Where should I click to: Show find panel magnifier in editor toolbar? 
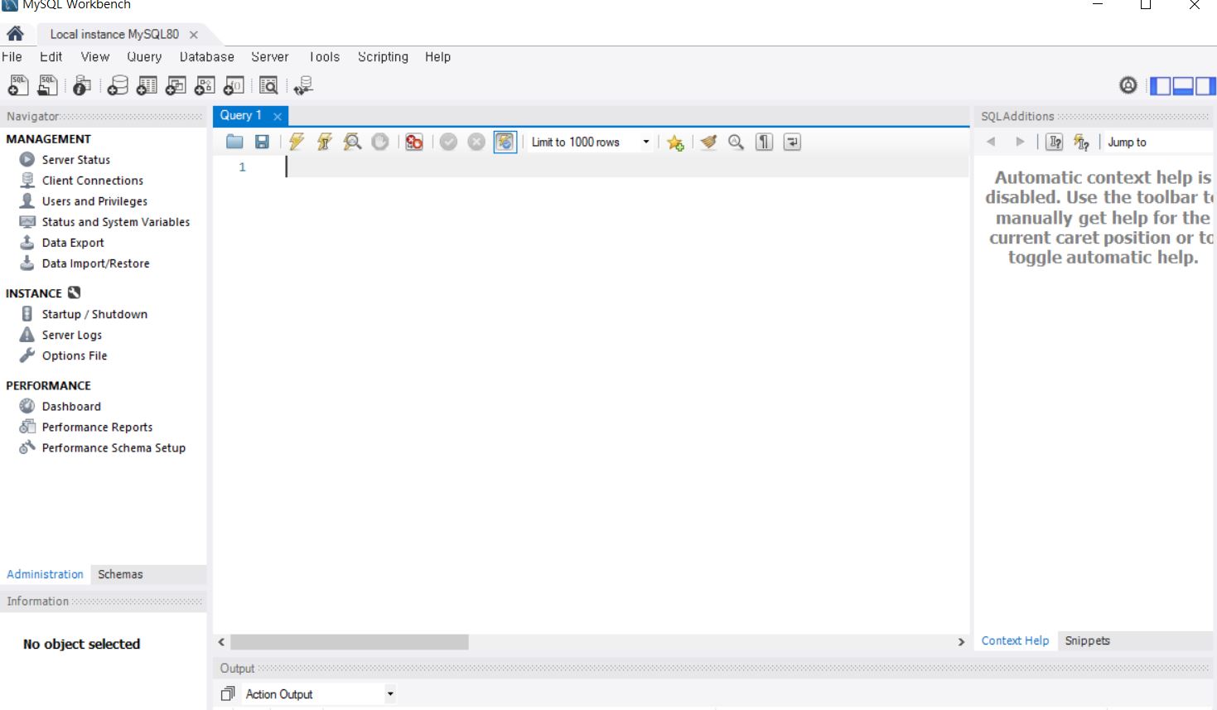click(736, 142)
